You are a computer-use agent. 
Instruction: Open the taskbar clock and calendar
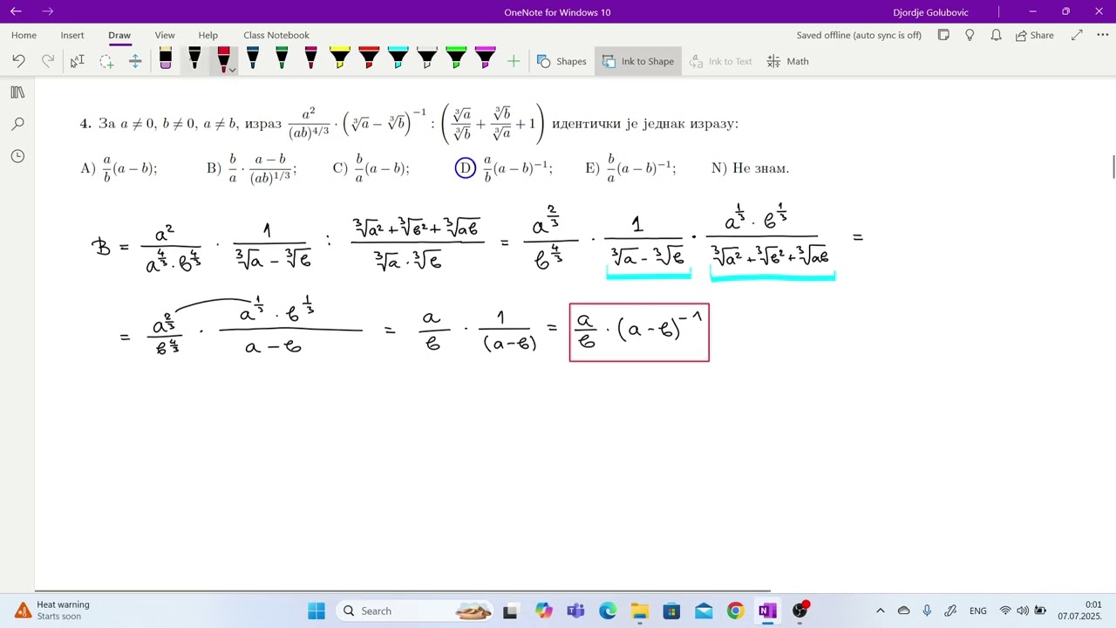[1079, 611]
